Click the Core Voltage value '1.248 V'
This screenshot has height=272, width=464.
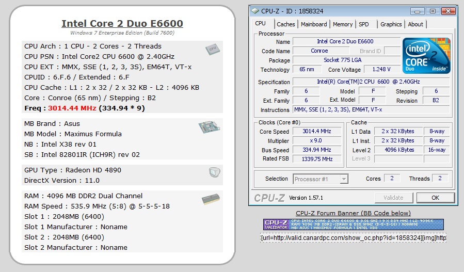point(382,69)
